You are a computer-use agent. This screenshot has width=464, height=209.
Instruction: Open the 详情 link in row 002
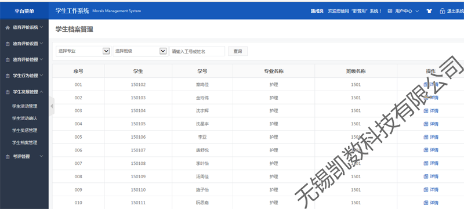tap(434, 98)
